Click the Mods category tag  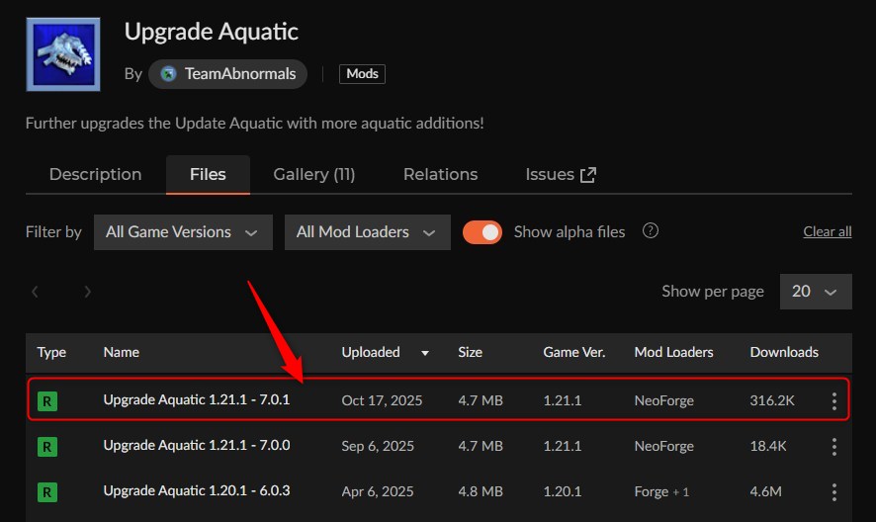pyautogui.click(x=362, y=74)
